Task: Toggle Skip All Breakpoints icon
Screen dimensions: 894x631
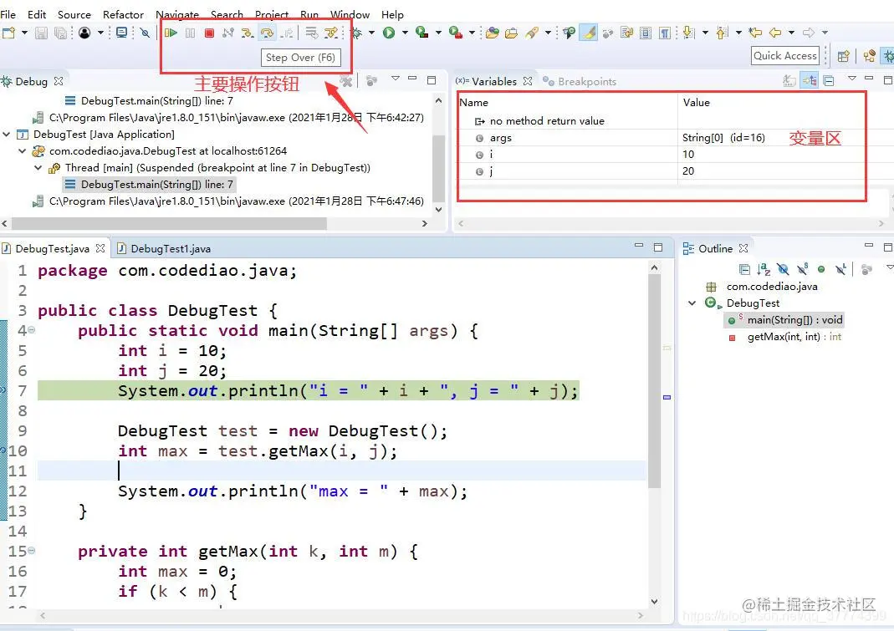Action: coord(145,33)
